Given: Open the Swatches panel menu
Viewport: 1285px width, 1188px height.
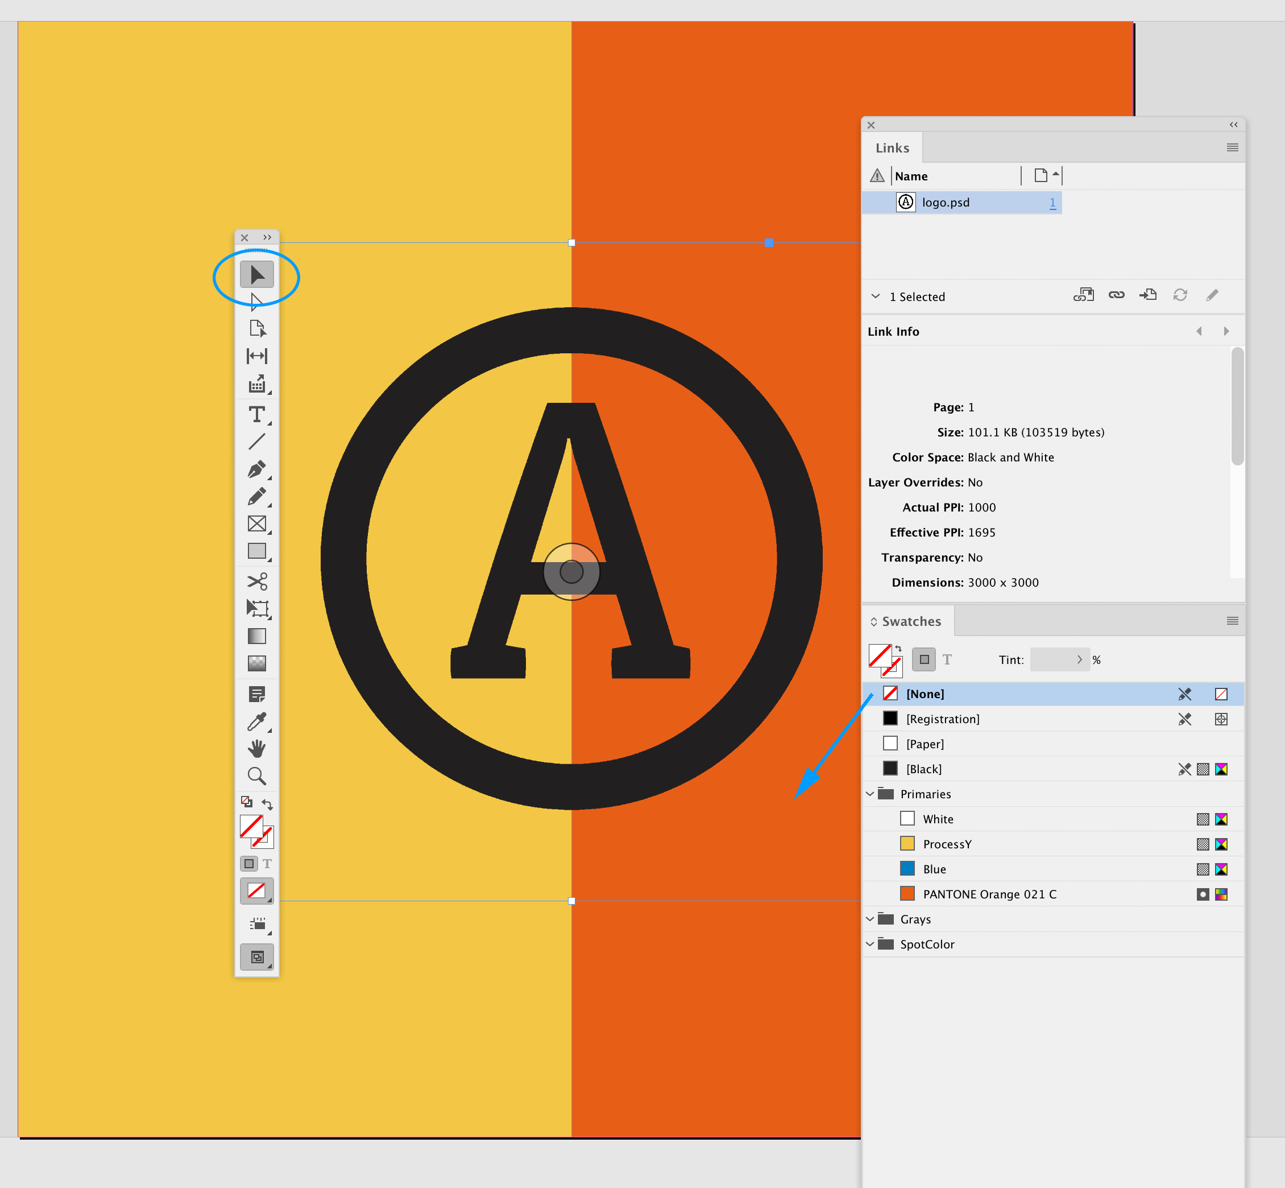Looking at the screenshot, I should click(1232, 621).
